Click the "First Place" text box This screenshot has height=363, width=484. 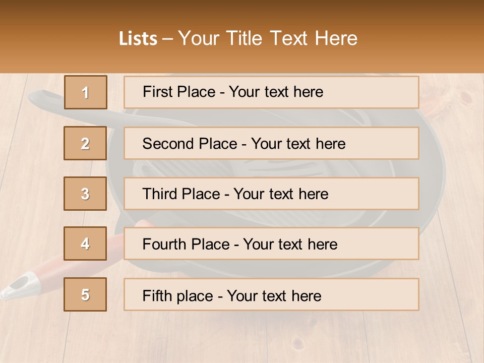point(271,92)
